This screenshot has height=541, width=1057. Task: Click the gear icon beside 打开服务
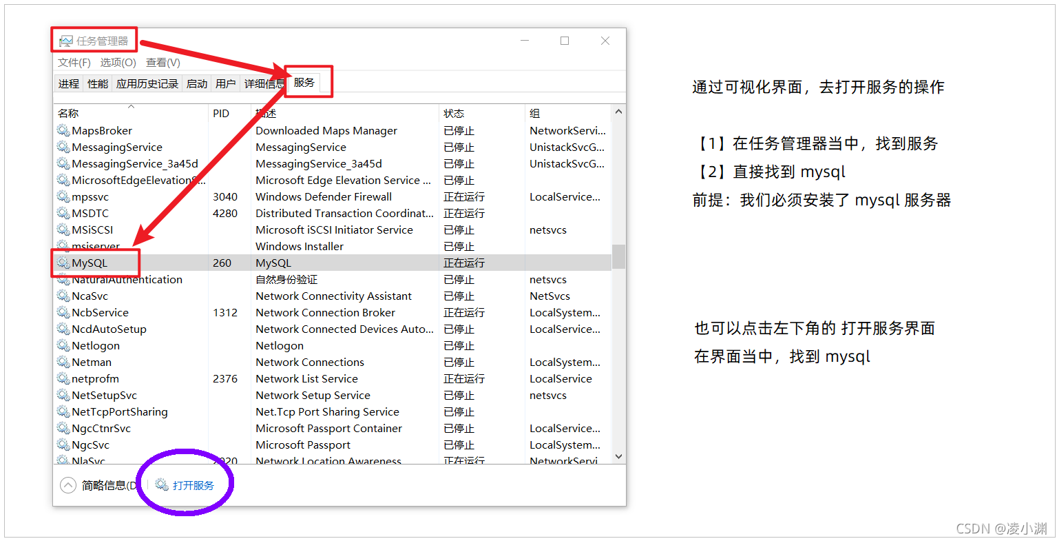pyautogui.click(x=162, y=485)
